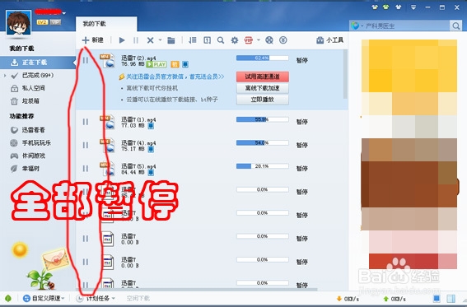Switch to the 我的下载 tab
Viewport: 467px width, 307px height.
tap(106, 24)
